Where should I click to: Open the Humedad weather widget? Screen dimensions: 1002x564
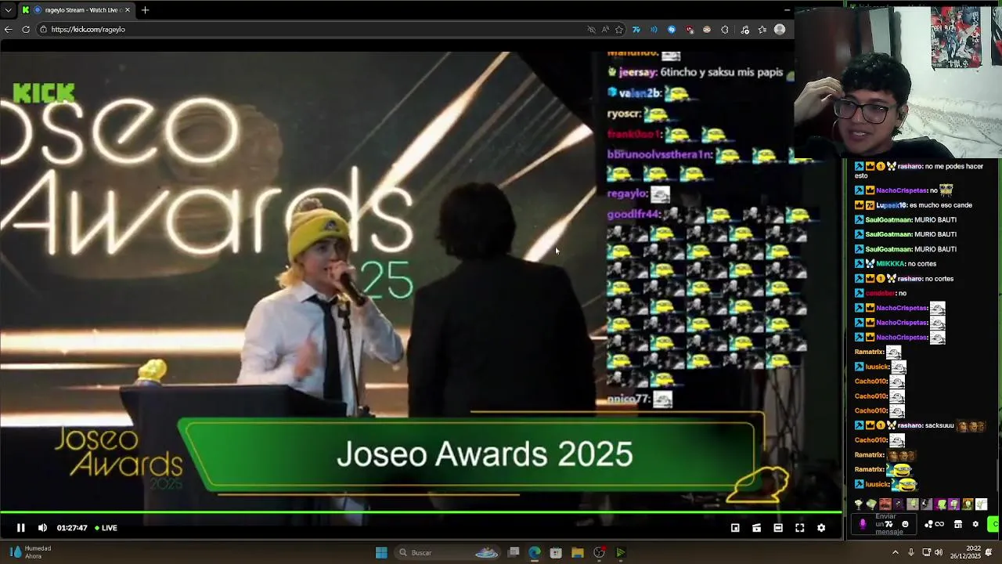pyautogui.click(x=30, y=552)
